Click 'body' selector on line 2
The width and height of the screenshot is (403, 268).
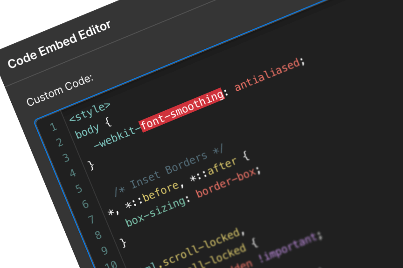tap(87, 131)
